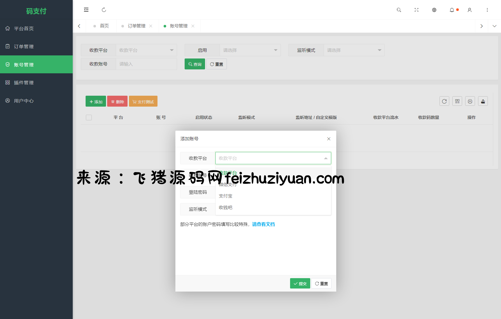Viewport: 501px width, 319px height.
Task: Click the page refresh icon in header
Action: point(104,10)
